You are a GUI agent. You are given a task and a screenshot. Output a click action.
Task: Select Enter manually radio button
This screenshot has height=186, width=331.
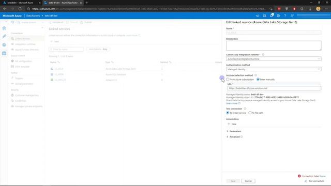pos(258,80)
